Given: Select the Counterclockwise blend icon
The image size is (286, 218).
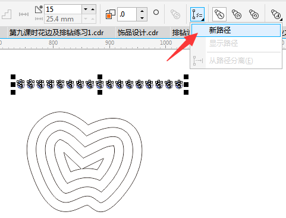Looking at the screenshot, I should [x=254, y=14].
